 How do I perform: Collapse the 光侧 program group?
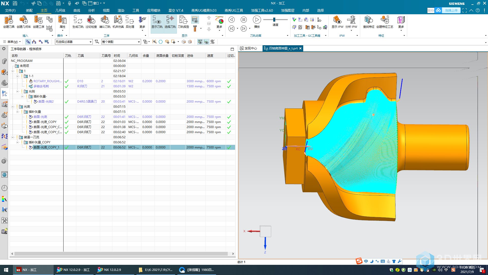pos(18,91)
